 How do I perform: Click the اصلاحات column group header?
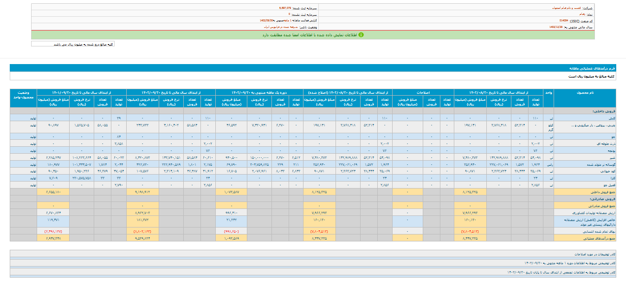click(423, 93)
